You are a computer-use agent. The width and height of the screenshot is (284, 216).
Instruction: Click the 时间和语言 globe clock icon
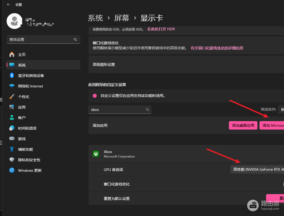12,128
